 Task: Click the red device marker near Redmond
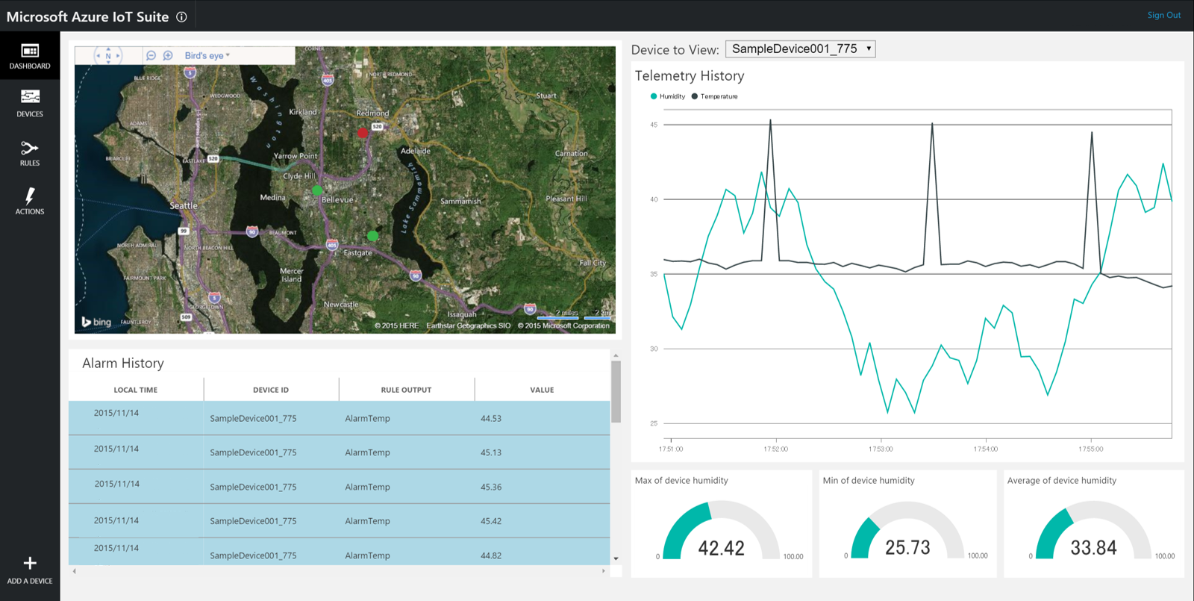[x=363, y=133]
